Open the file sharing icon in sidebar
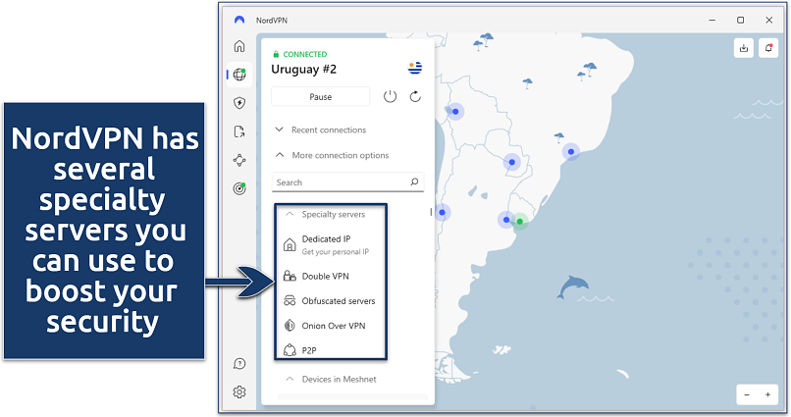 click(239, 132)
